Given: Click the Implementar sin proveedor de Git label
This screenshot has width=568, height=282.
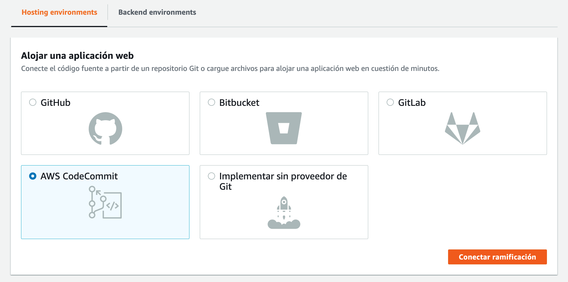Looking at the screenshot, I should coord(283,181).
